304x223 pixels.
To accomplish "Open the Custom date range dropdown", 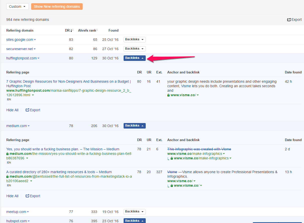I will click(x=17, y=7).
